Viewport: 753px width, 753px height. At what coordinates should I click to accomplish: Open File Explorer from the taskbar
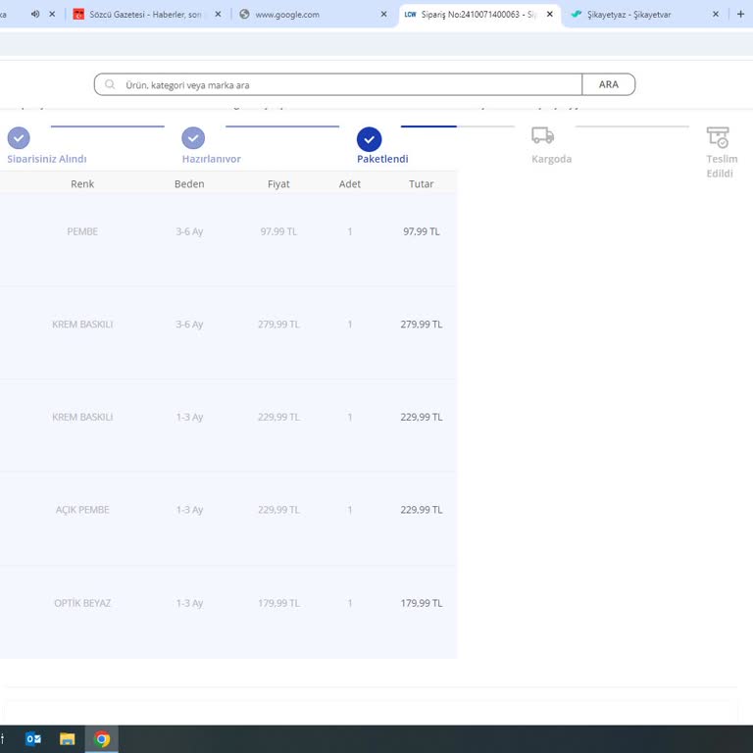click(68, 738)
